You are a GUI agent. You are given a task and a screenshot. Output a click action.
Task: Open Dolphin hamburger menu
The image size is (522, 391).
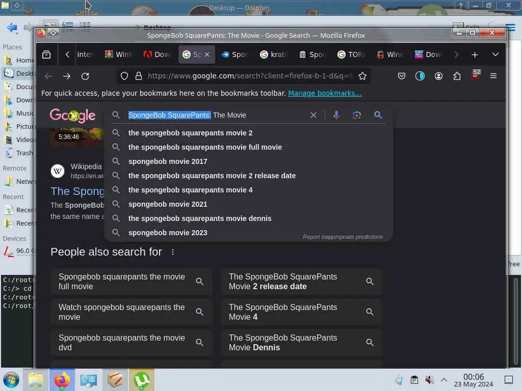[x=510, y=27]
